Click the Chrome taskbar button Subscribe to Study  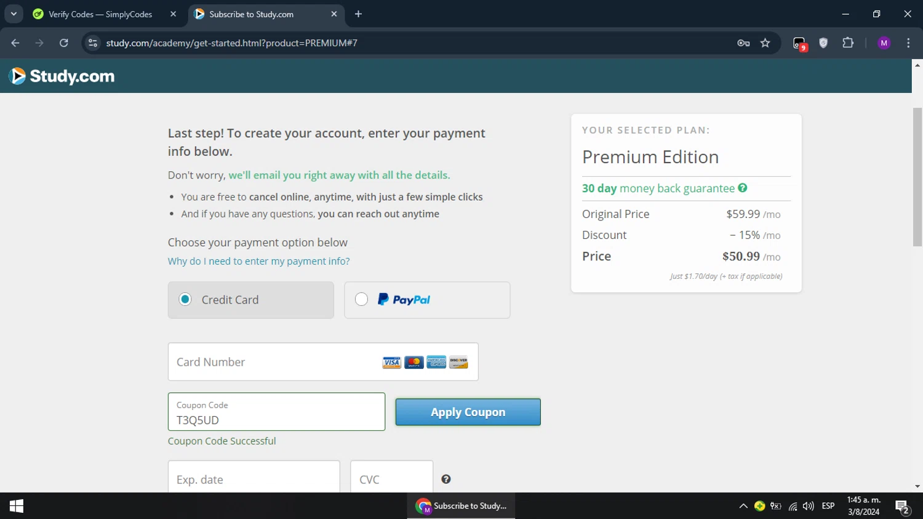(x=461, y=506)
